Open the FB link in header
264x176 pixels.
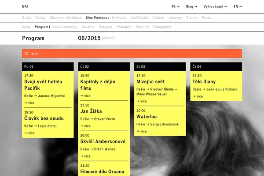coord(176,7)
